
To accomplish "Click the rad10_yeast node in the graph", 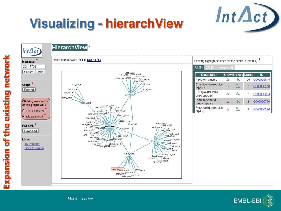I will click(129, 154).
